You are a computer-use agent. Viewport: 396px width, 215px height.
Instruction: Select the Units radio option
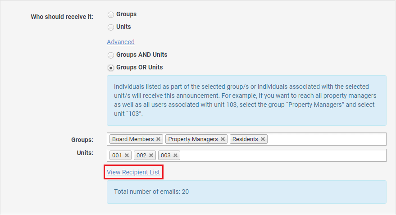(x=111, y=27)
